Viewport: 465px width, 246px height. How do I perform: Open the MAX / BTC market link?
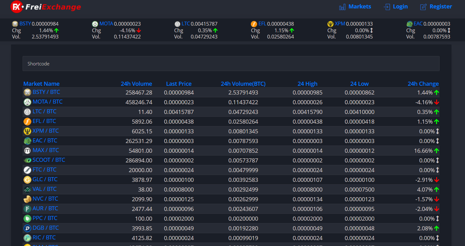[46, 150]
